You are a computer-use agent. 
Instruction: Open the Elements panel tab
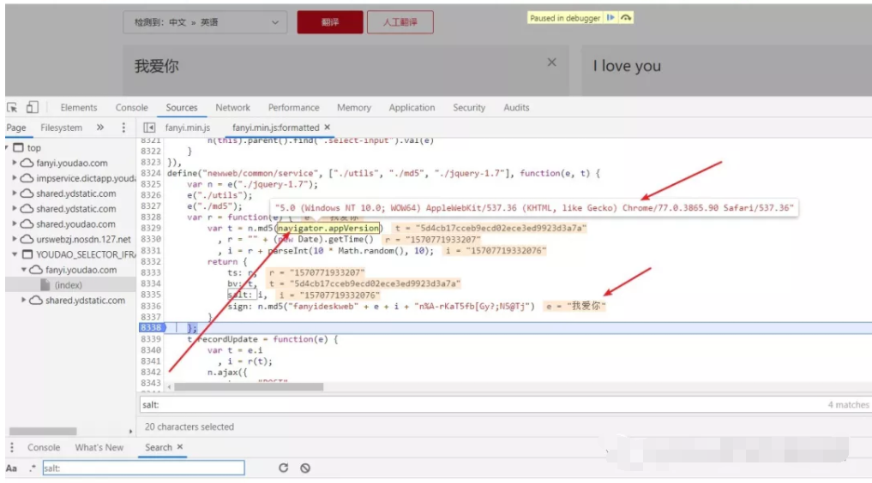[x=79, y=108]
